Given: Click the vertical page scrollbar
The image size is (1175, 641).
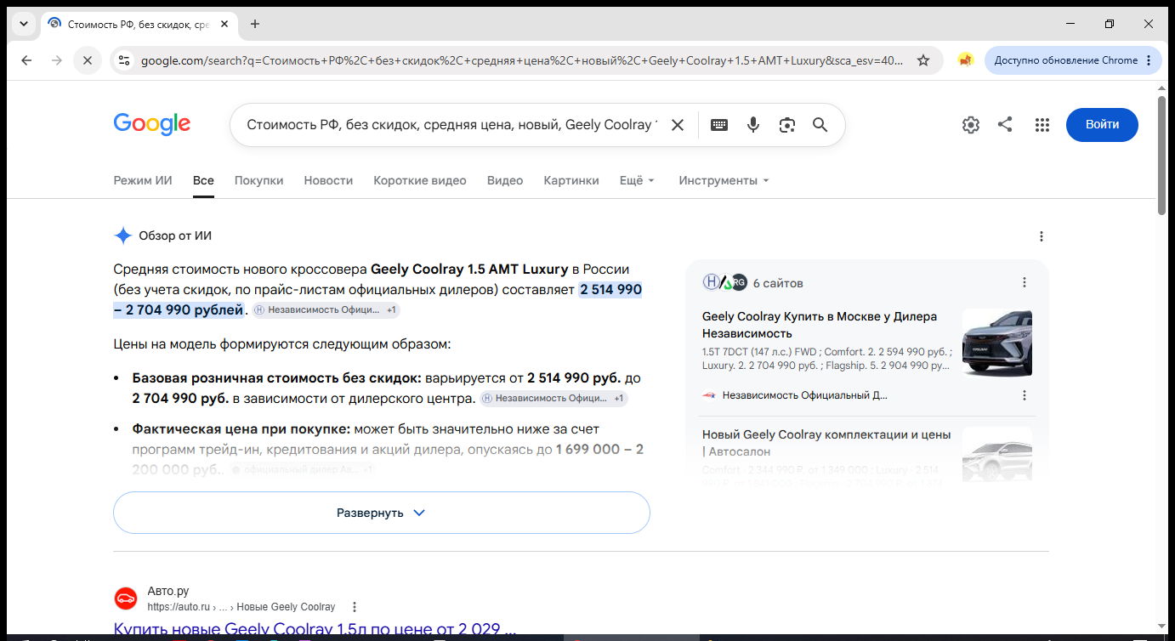Looking at the screenshot, I should 1162,156.
